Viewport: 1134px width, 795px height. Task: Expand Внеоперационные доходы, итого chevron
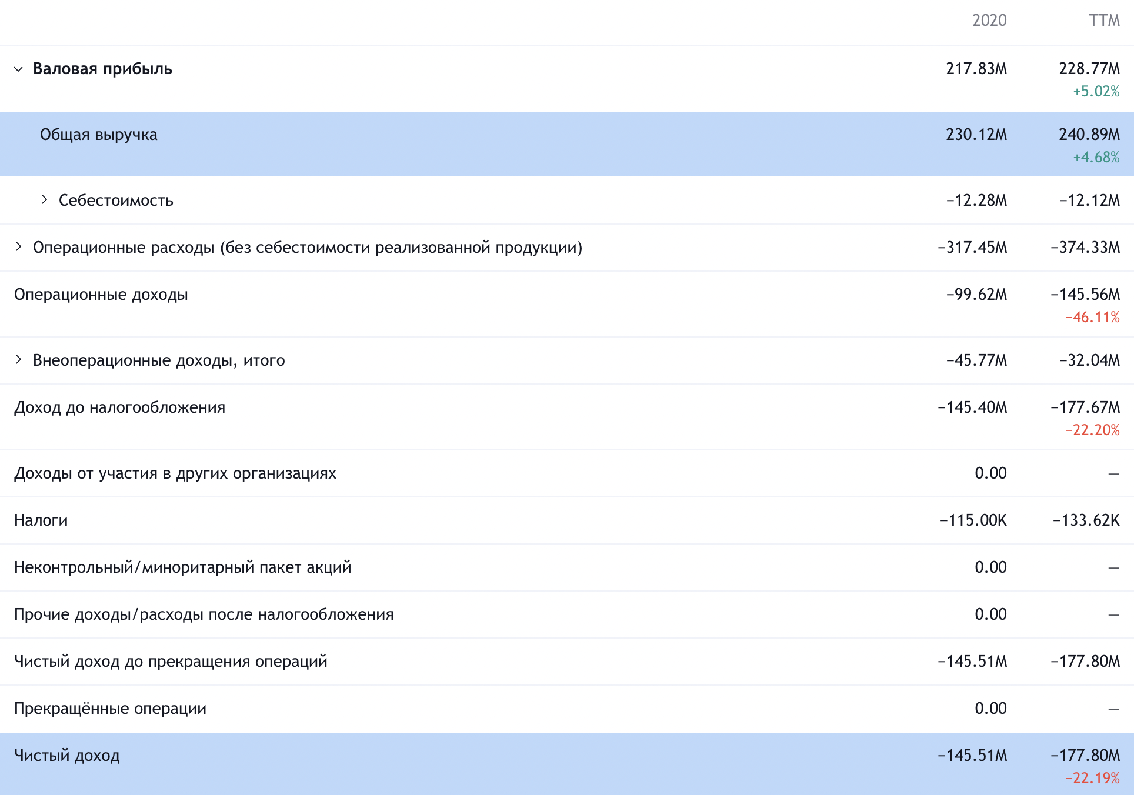click(18, 360)
